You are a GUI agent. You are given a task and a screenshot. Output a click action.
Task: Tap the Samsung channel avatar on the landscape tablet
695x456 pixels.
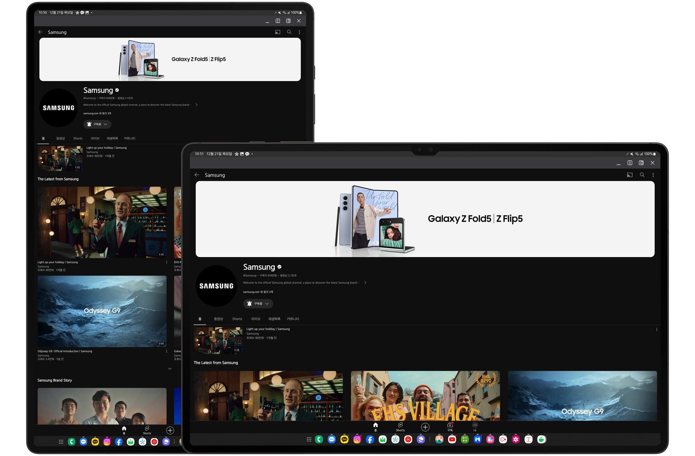(216, 286)
